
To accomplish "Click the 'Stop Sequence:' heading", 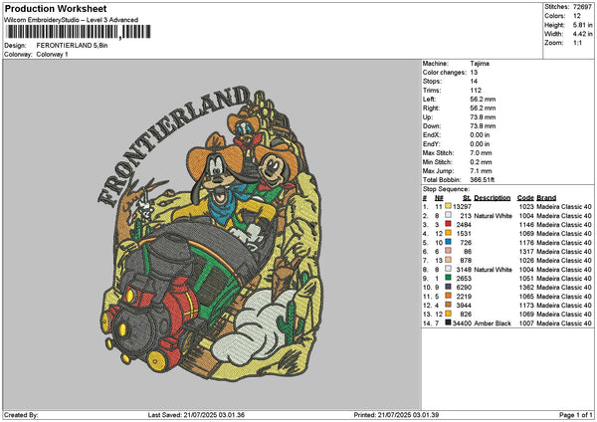I will 446,189.
